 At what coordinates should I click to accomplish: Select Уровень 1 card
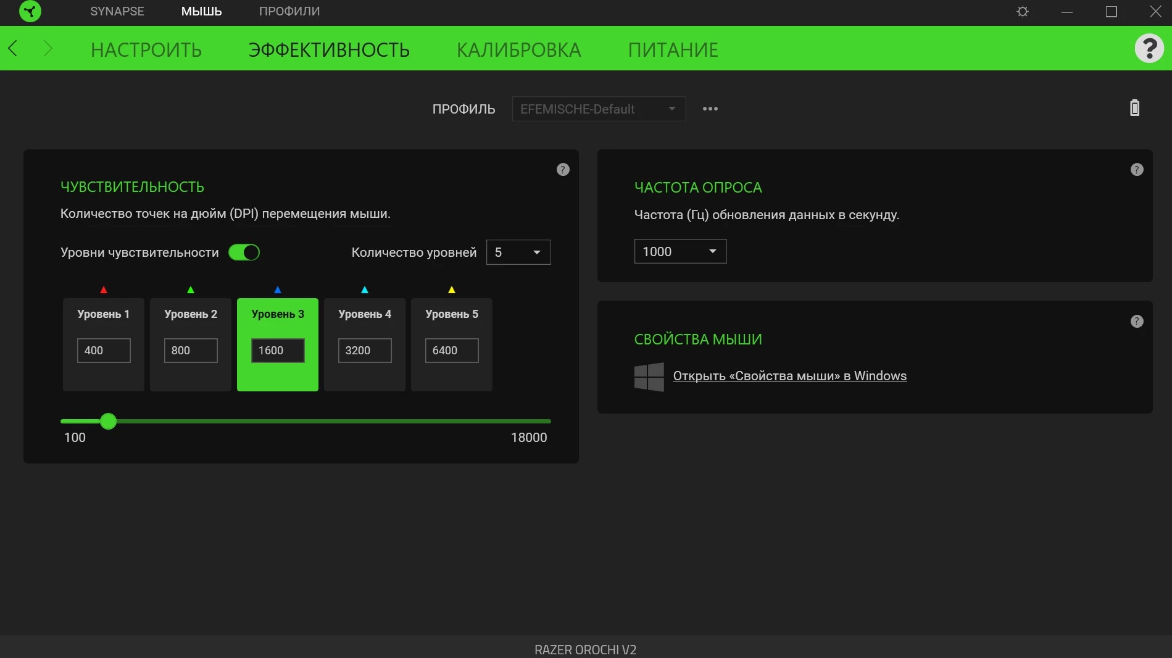pos(104,344)
